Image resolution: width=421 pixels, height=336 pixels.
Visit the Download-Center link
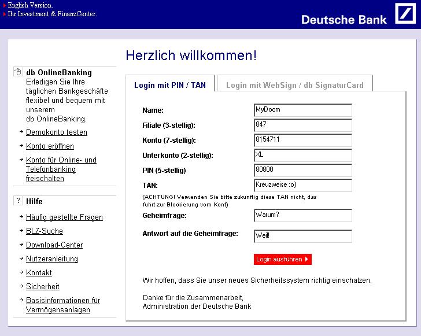(x=54, y=245)
